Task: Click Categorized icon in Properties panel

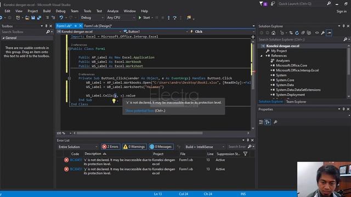Action: pyautogui.click(x=261, y=122)
